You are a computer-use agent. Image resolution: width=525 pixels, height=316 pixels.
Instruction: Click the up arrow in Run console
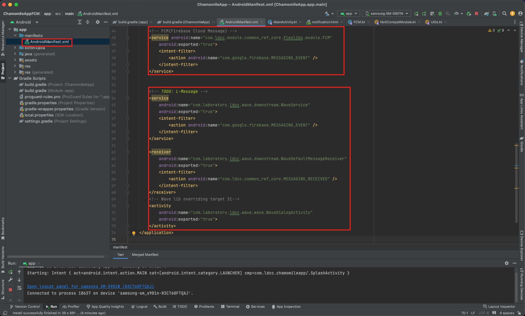[19, 272]
